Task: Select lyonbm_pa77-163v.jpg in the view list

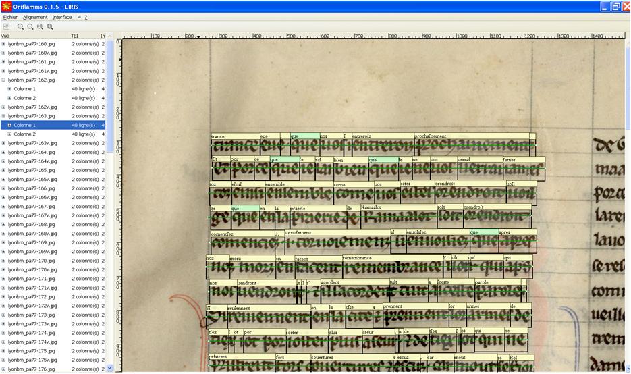Action: point(32,143)
